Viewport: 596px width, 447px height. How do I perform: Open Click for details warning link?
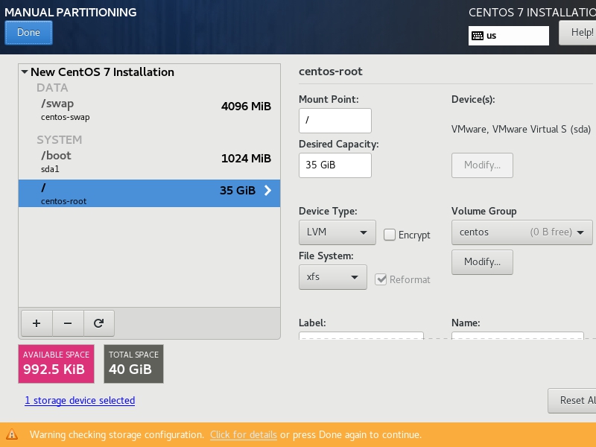244,434
